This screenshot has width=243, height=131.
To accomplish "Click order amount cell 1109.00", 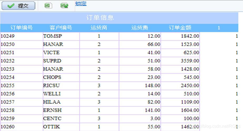I will (x=180, y=102).
